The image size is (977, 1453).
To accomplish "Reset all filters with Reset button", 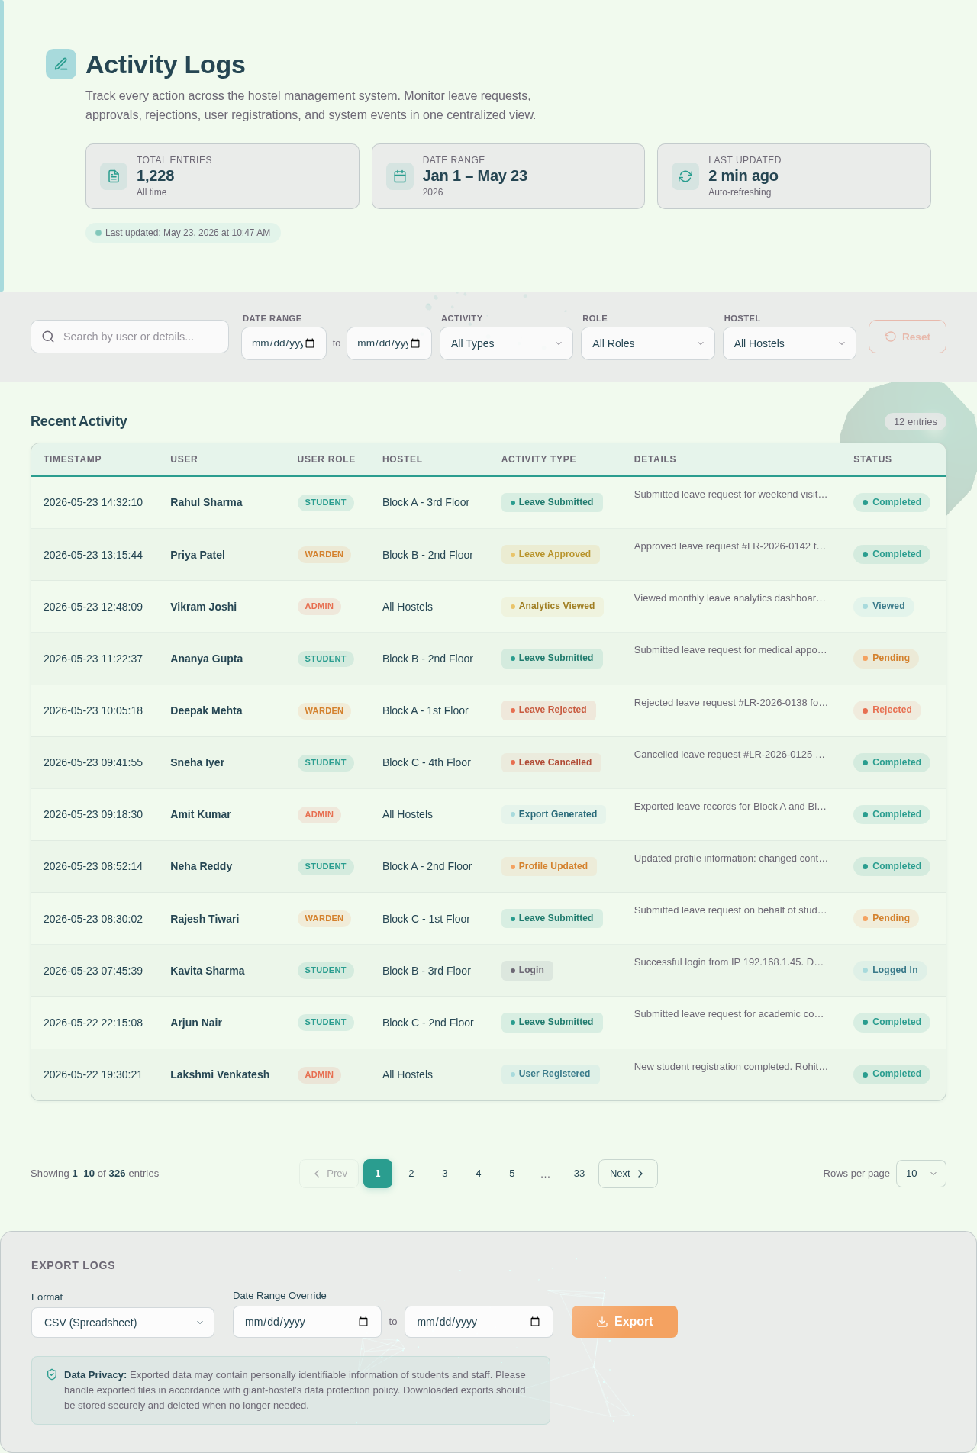I will coord(908,337).
